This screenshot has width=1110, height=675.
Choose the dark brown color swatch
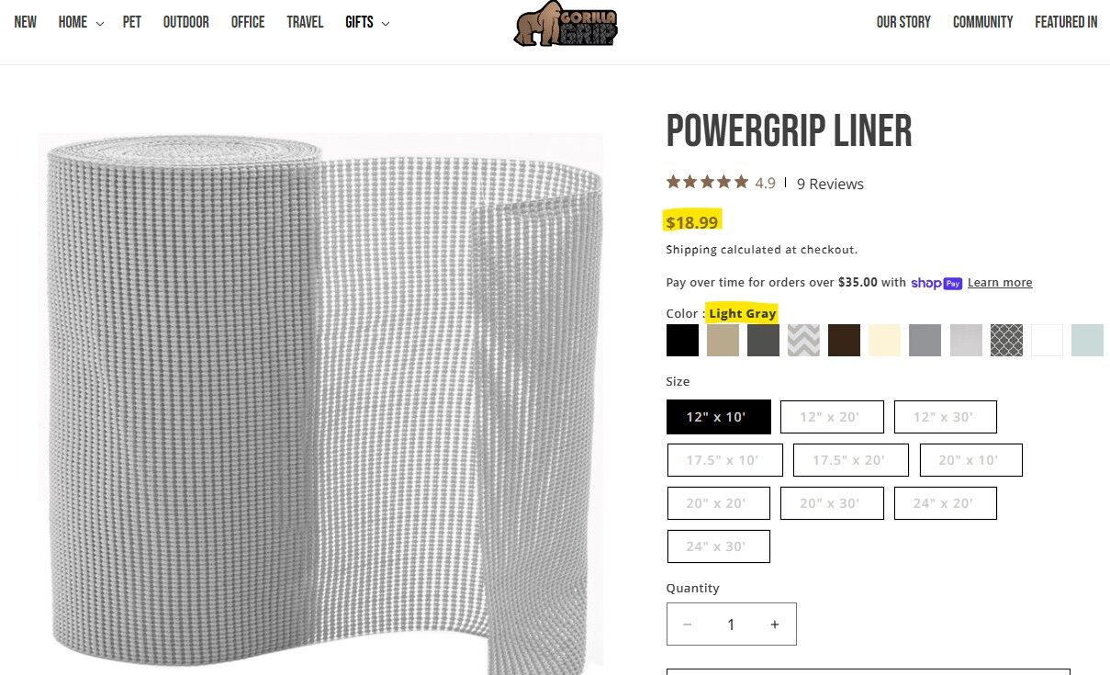[844, 340]
